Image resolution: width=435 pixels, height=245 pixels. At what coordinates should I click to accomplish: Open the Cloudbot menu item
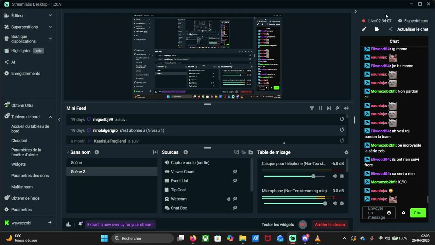[x=19, y=141]
